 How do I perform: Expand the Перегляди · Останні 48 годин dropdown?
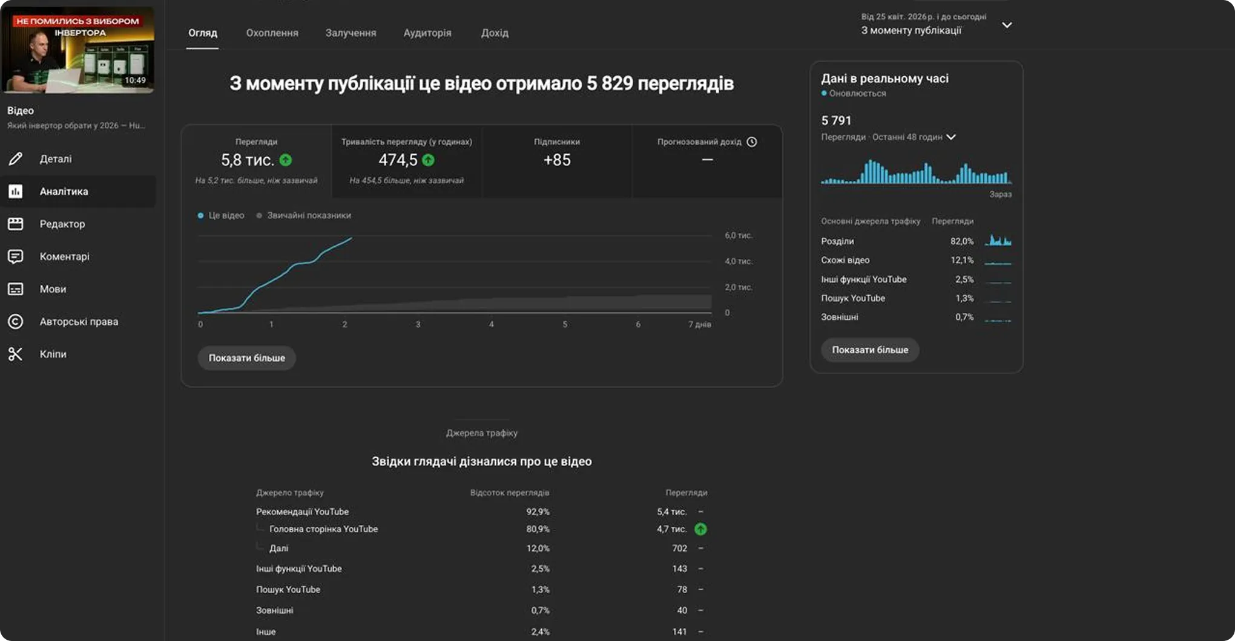click(889, 137)
